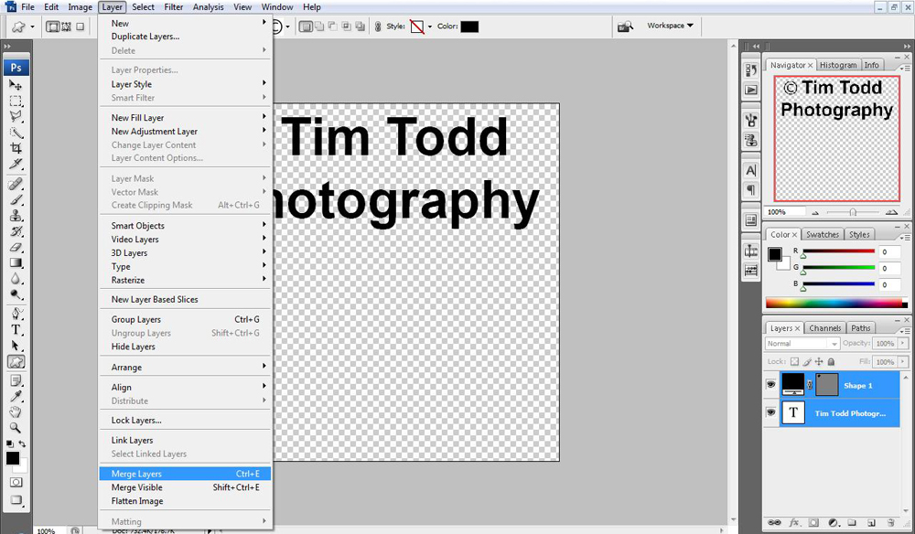Screen dimensions: 915x534
Task: Select the Eraser tool
Action: point(16,247)
